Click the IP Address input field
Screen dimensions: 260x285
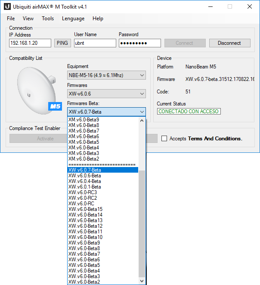coord(30,43)
